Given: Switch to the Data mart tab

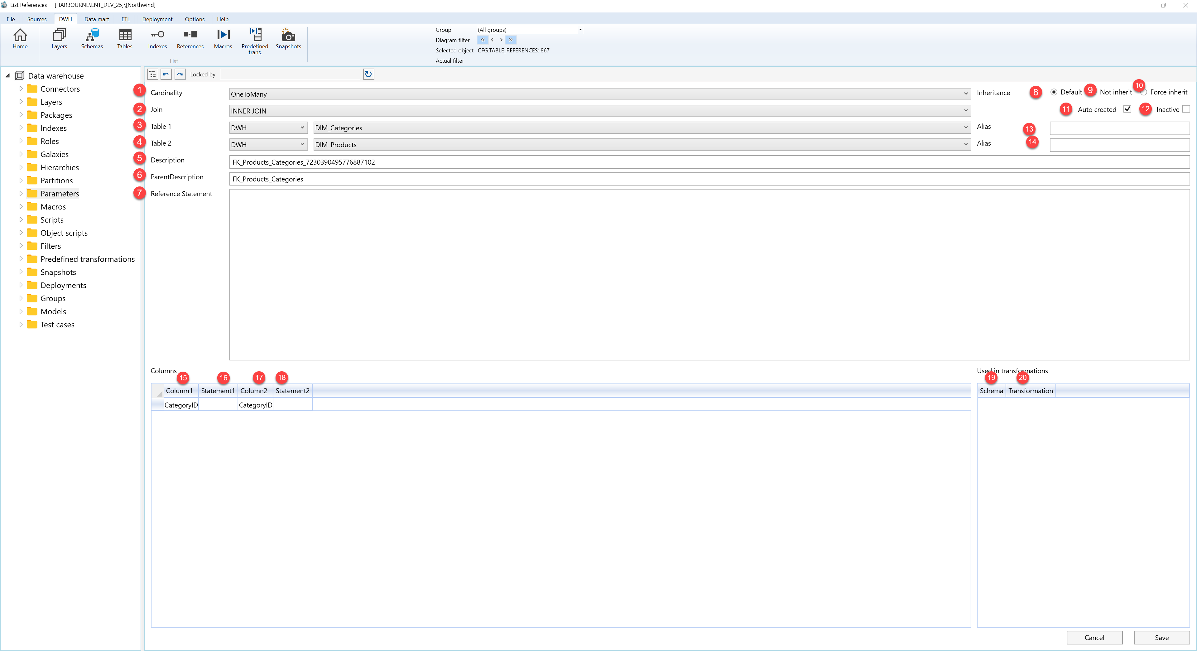Looking at the screenshot, I should pyautogui.click(x=97, y=19).
